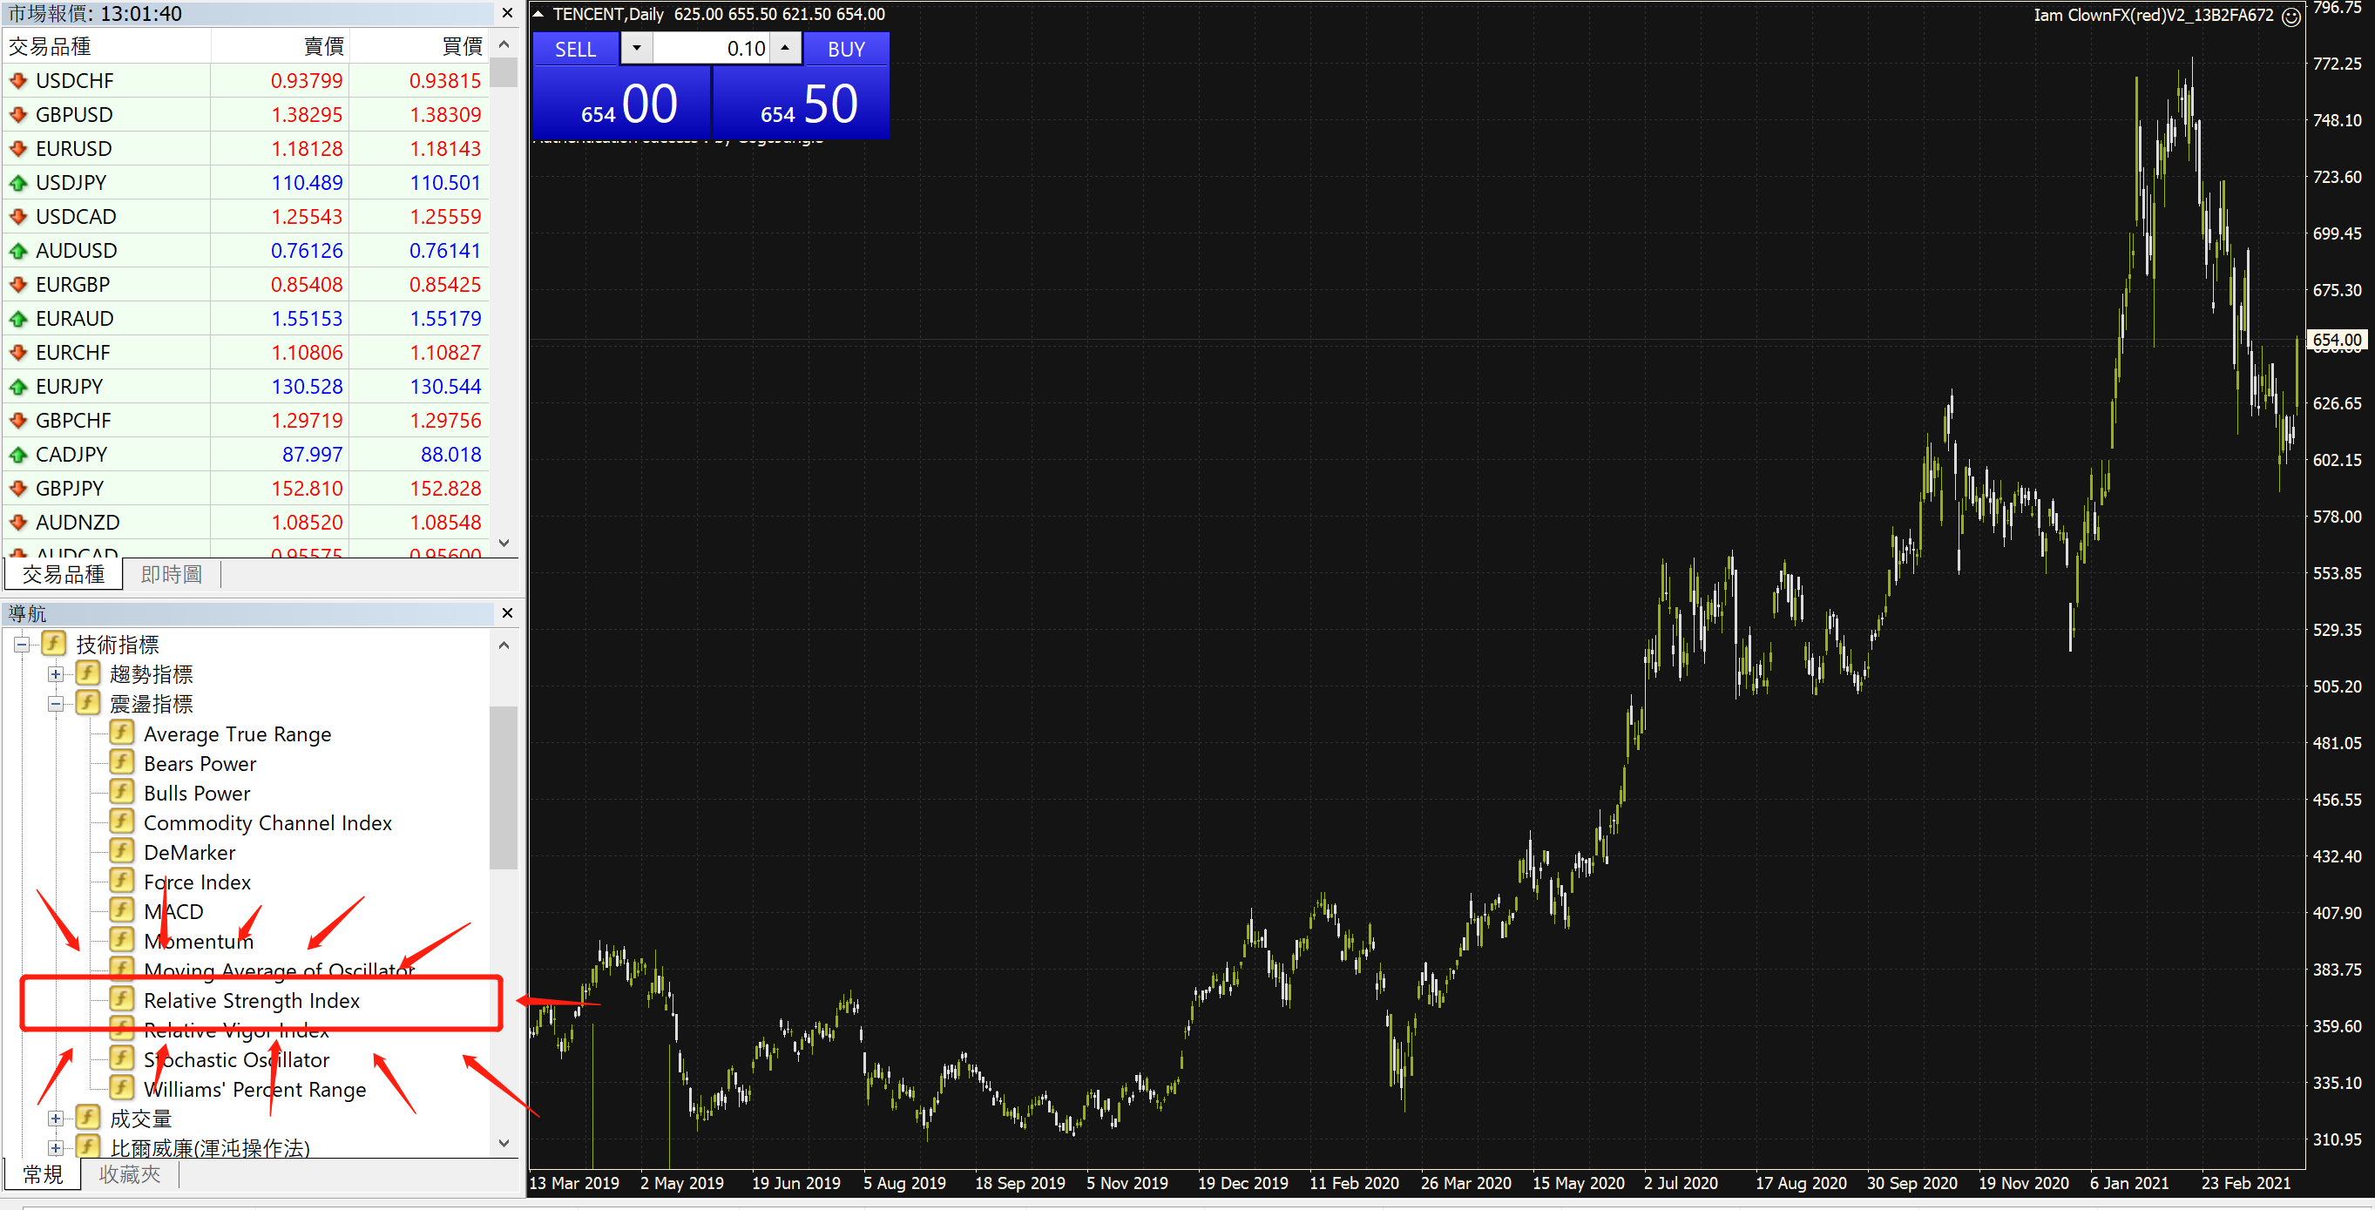Click the 654.00 current price label on axis
The height and width of the screenshot is (1210, 2375).
coord(2338,340)
